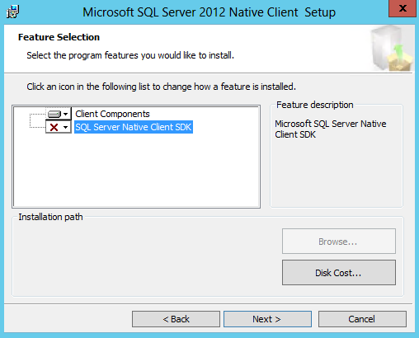This screenshot has width=419, height=338.
Task: Proceed with the Next > button
Action: click(267, 319)
